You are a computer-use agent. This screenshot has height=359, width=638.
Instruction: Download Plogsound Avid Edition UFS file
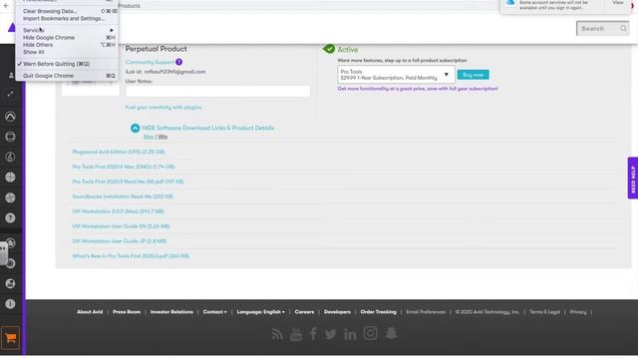tap(119, 152)
